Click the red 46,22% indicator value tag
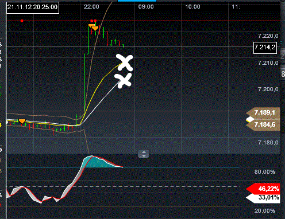This screenshot has width=285, height=219. [x=263, y=189]
